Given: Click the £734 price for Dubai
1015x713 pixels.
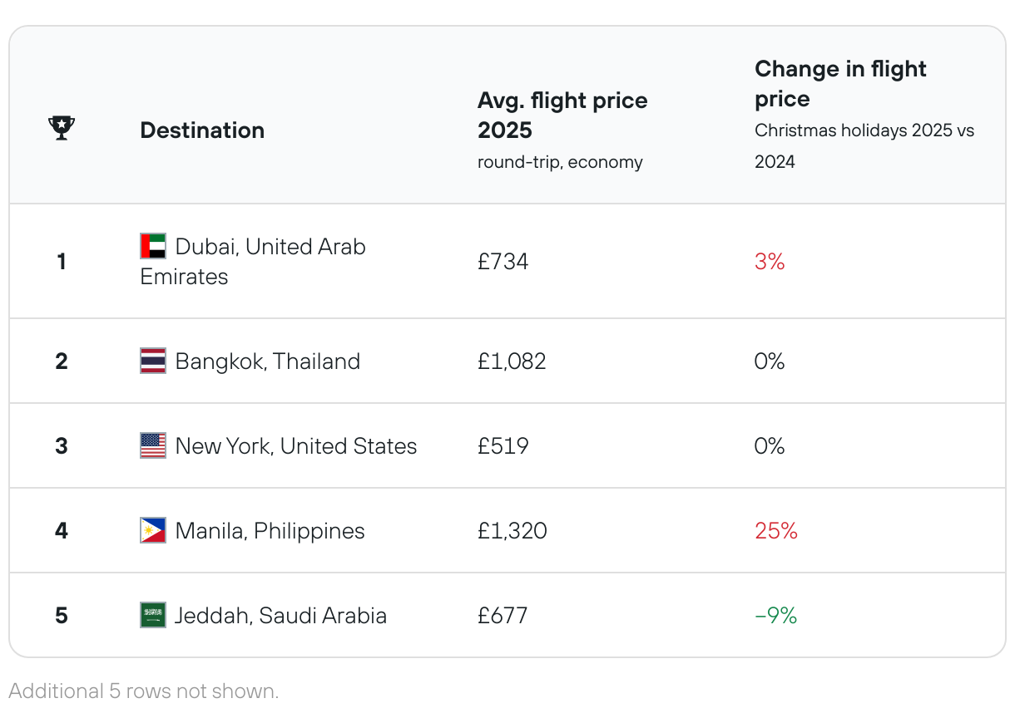Looking at the screenshot, I should pos(503,262).
